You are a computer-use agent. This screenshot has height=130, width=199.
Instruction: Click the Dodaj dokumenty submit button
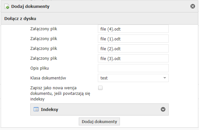pos(99,121)
